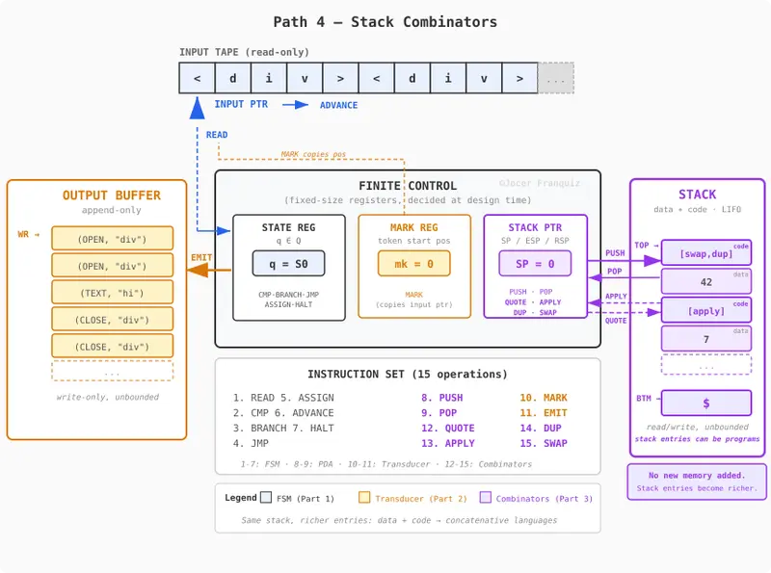
Task: Click '7. HALT' in the instruction set
Action: (x=312, y=428)
